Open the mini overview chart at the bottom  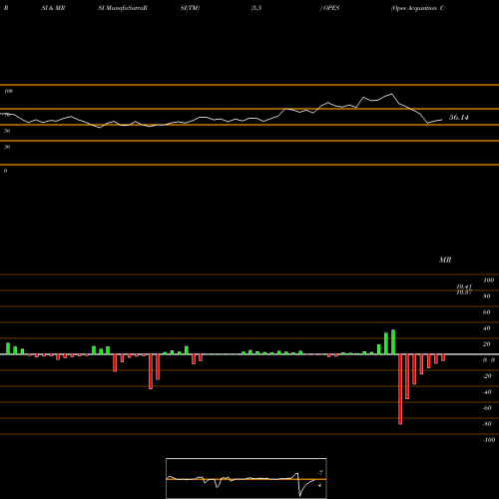tap(247, 478)
